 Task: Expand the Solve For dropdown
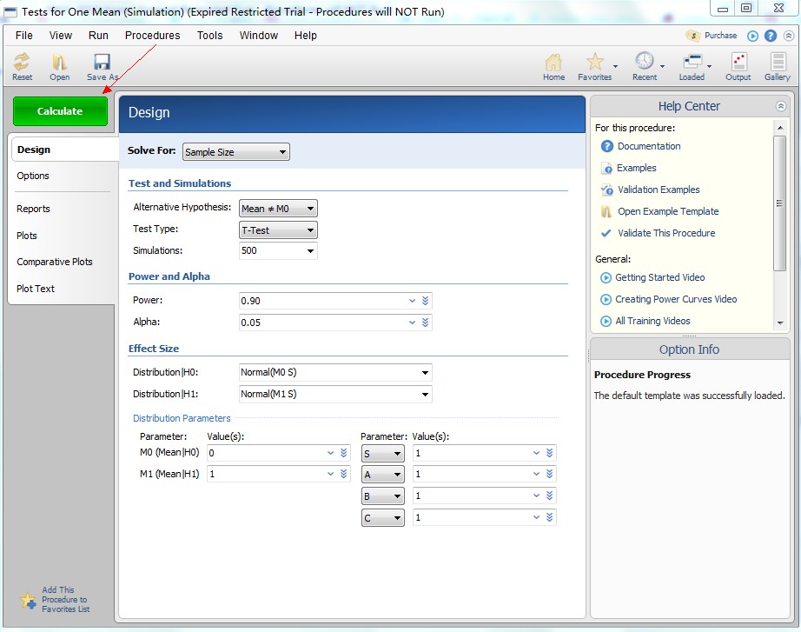[x=235, y=152]
